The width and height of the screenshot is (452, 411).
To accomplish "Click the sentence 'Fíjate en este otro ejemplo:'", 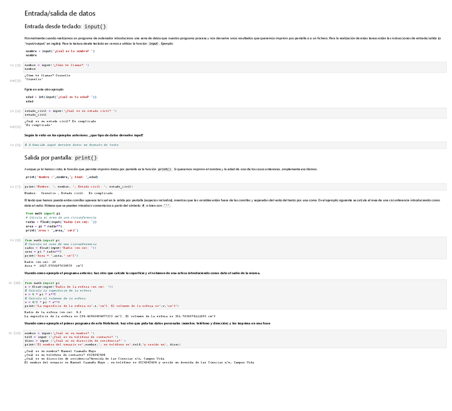I will click(44, 90).
